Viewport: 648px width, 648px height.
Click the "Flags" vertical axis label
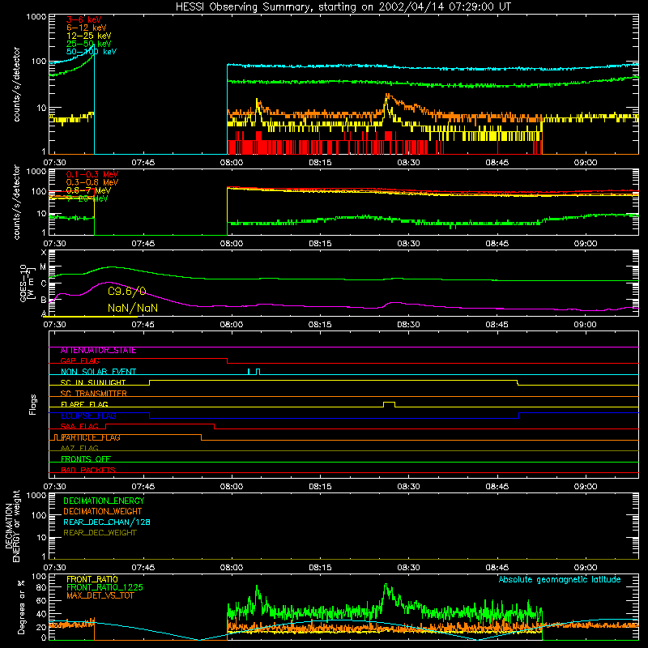tap(33, 404)
